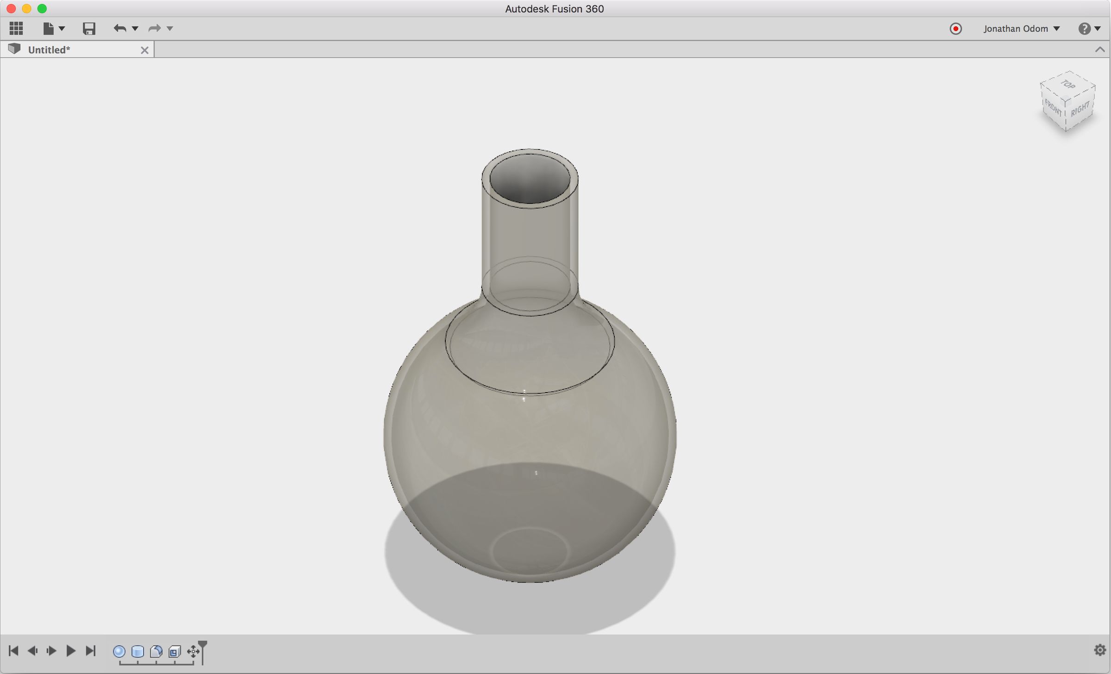Viewport: 1111px width, 674px height.
Task: Click the TOP face of the view cube
Action: coord(1068,85)
